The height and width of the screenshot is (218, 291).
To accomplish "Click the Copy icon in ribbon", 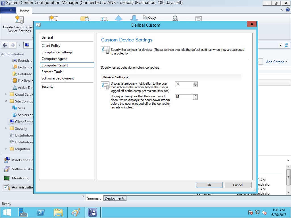I will (145, 18).
